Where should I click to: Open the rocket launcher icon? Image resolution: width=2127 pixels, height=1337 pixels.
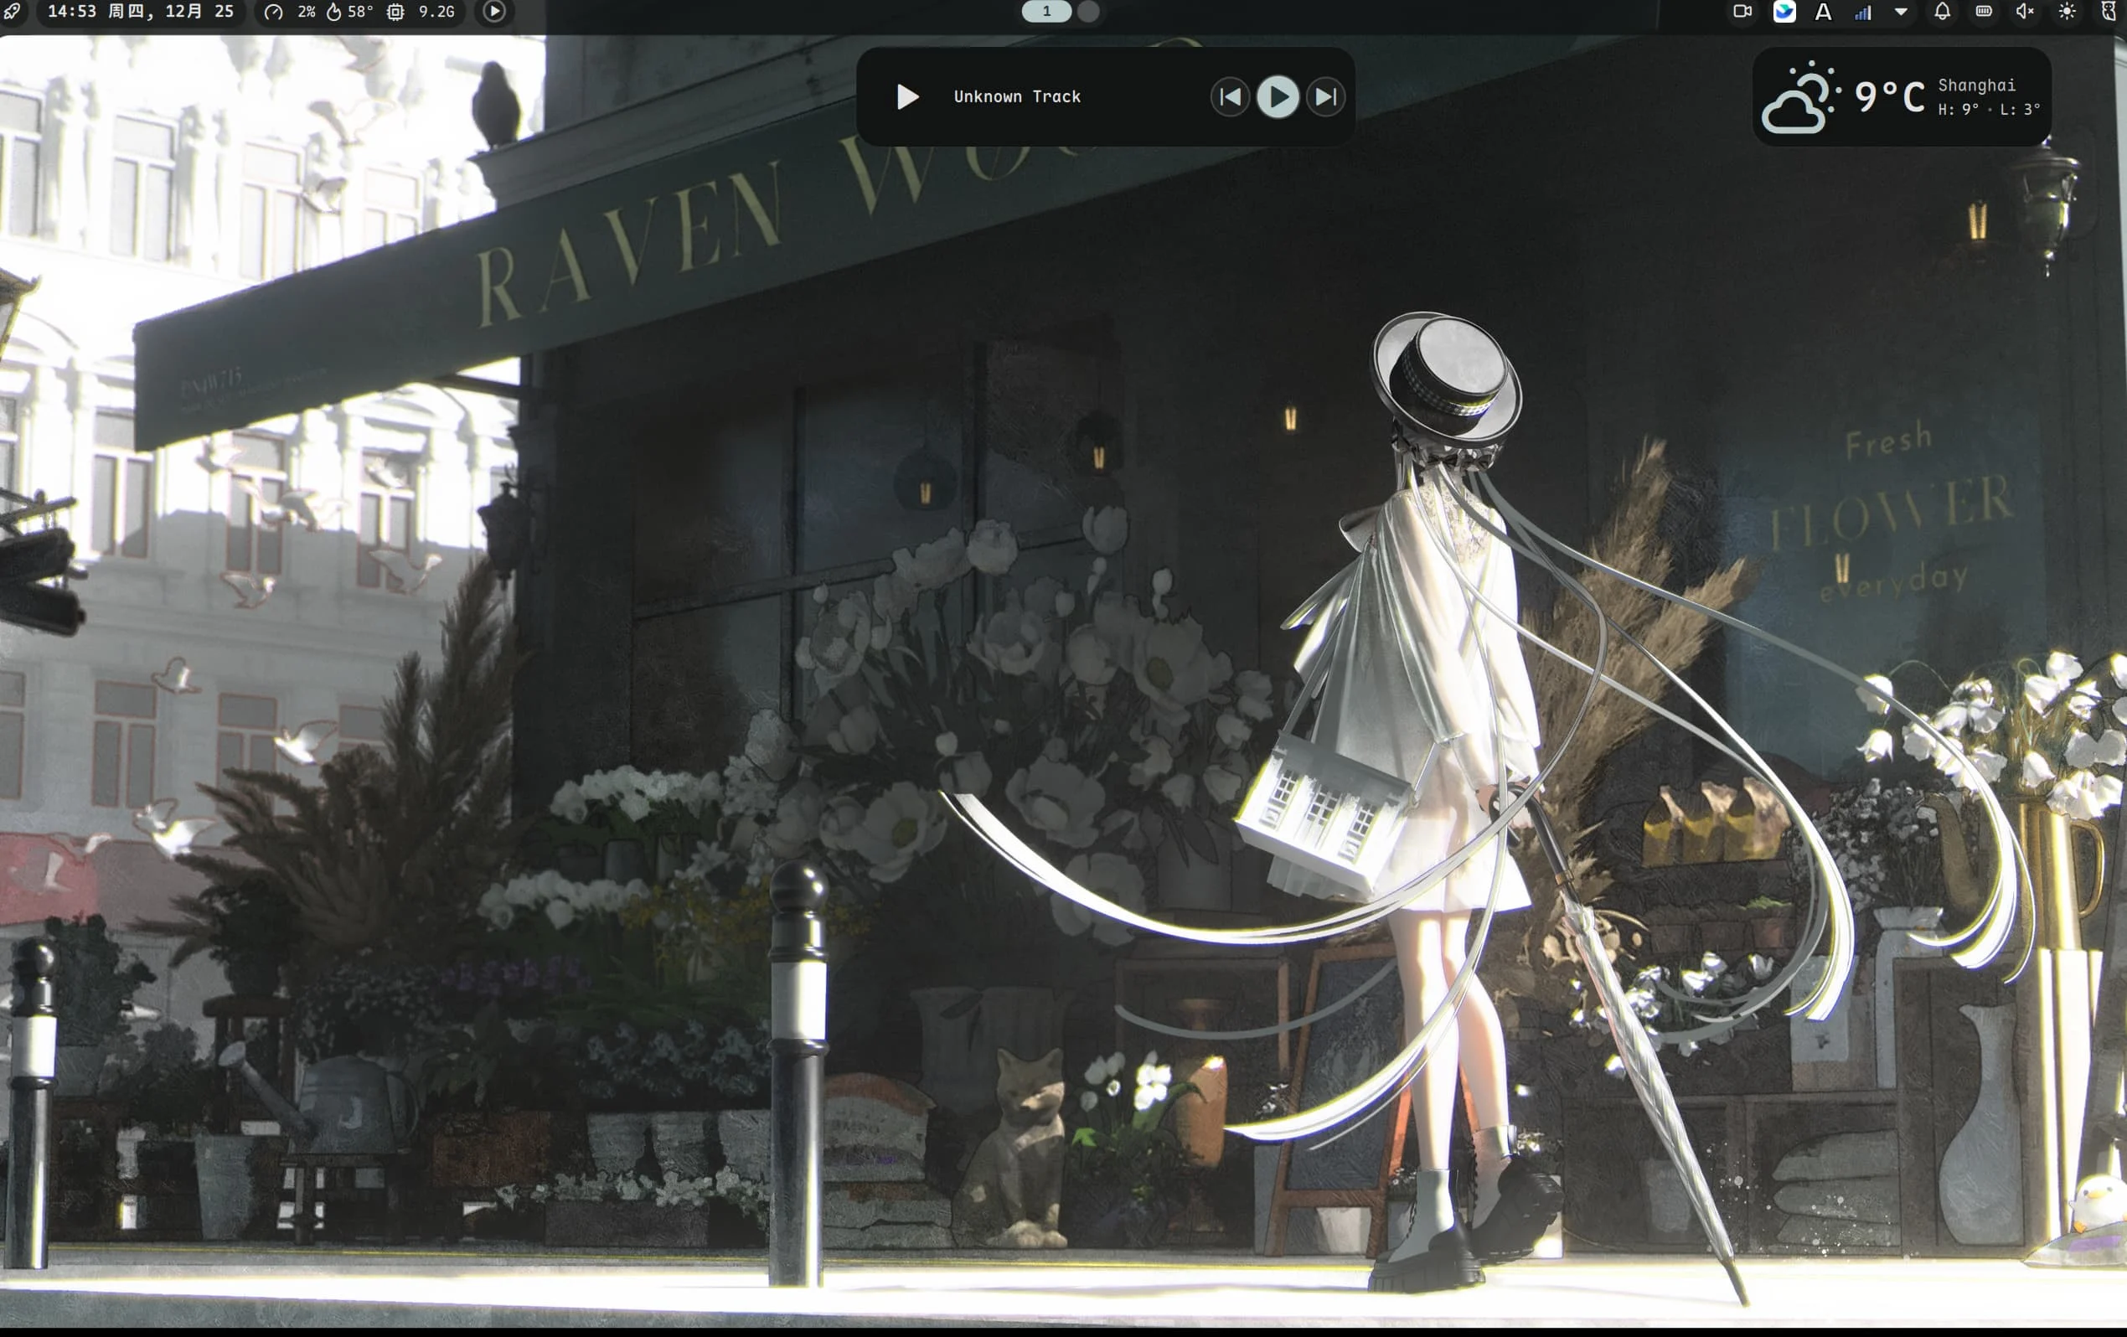(13, 12)
